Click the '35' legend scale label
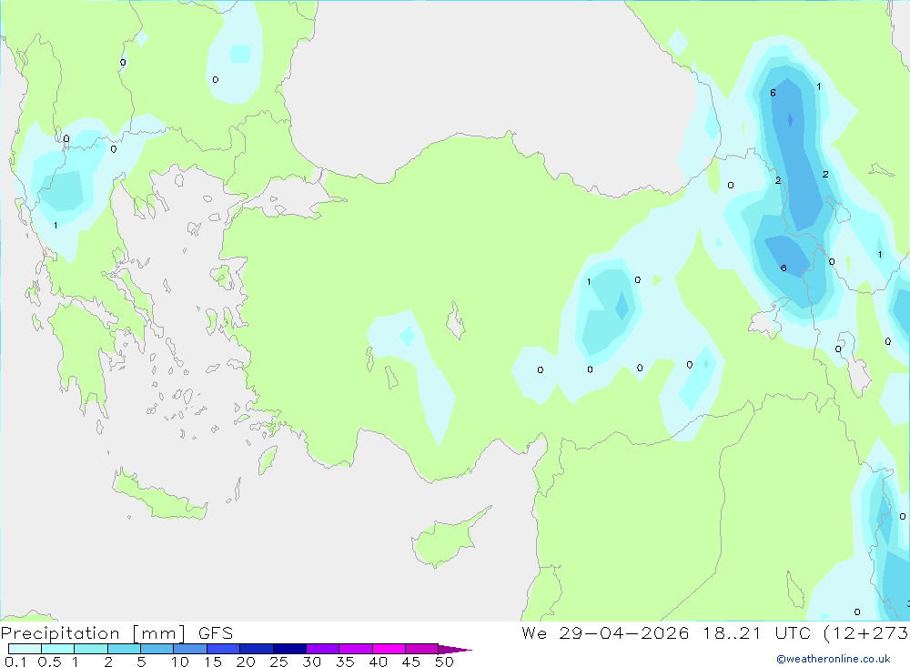910x667 pixels. 345,662
